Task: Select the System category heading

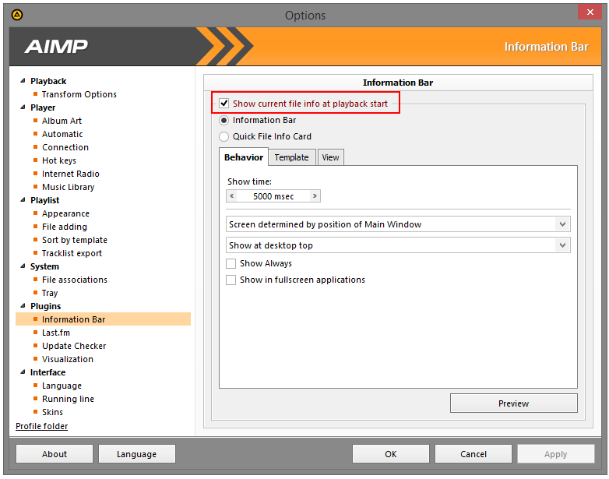Action: 44,266
